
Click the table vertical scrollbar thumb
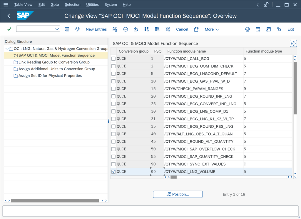tap(295, 88)
